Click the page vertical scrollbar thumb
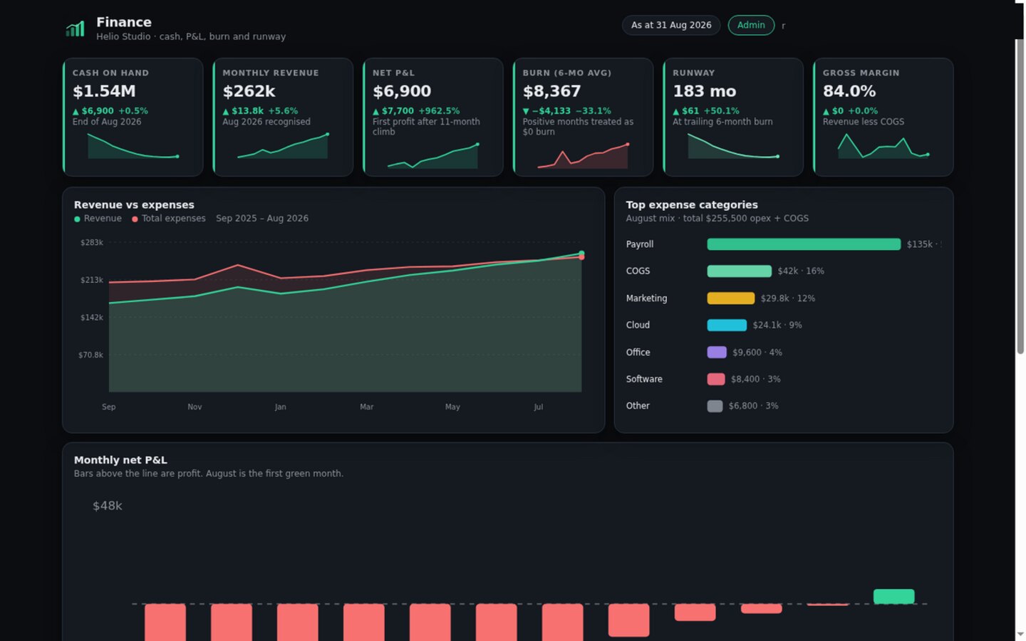The image size is (1026, 641). 1020,196
